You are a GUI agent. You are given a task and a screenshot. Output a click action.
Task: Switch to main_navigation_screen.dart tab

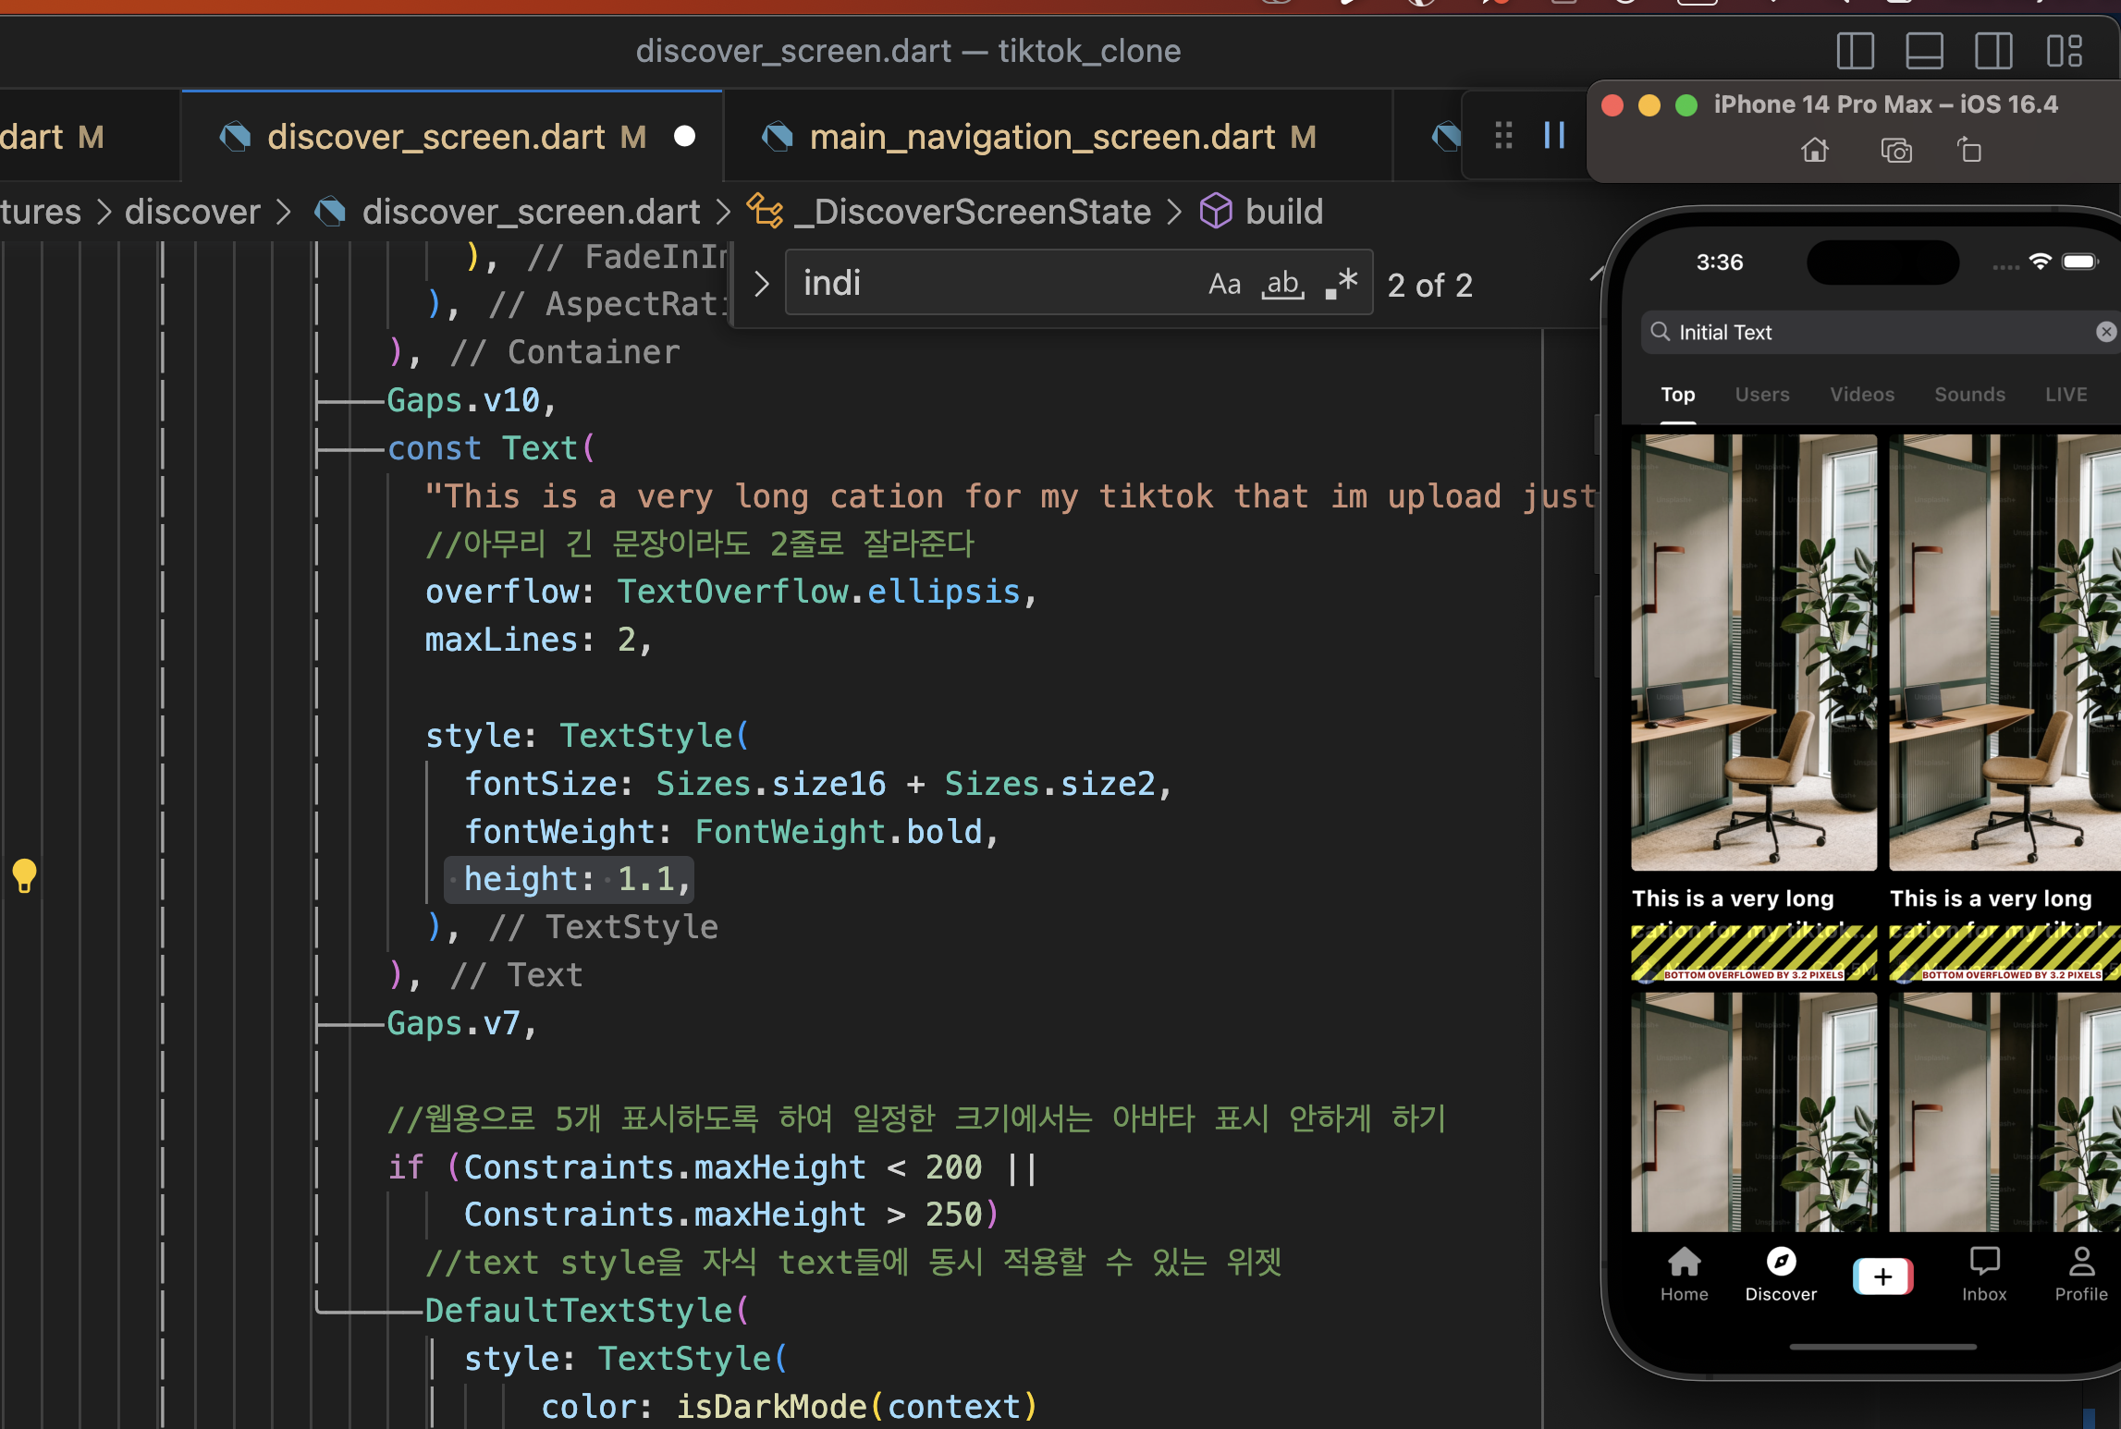pos(1042,137)
